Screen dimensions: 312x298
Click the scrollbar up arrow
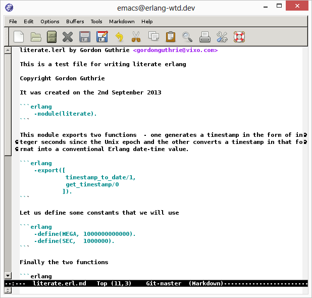[x=8, y=50]
